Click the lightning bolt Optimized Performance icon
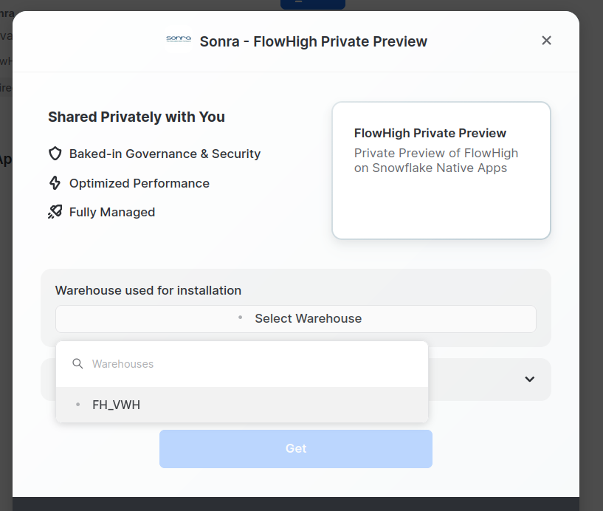603x511 pixels. (x=55, y=182)
